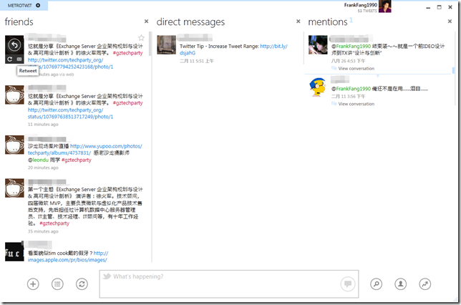Click the mentions column scrollbar thumb

point(453,71)
